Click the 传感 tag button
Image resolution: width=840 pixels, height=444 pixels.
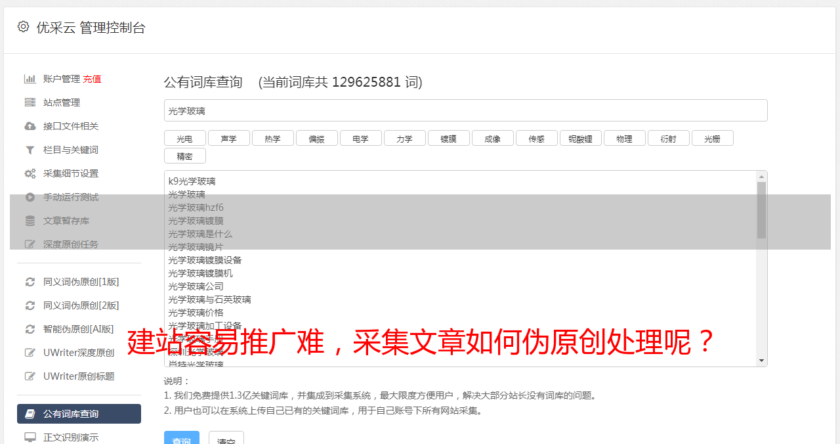[x=537, y=138]
